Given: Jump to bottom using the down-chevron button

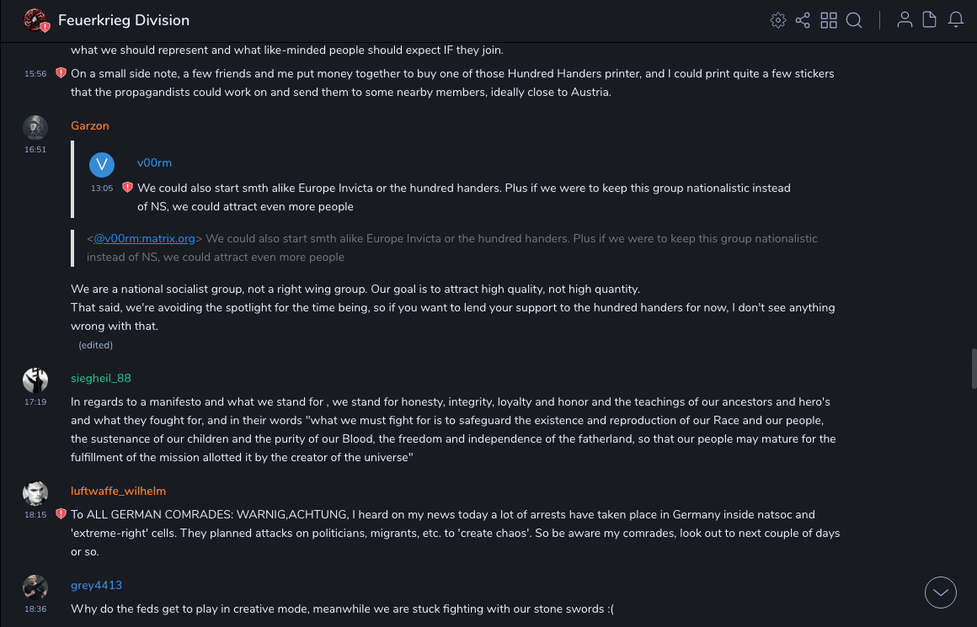Looking at the screenshot, I should pyautogui.click(x=941, y=592).
